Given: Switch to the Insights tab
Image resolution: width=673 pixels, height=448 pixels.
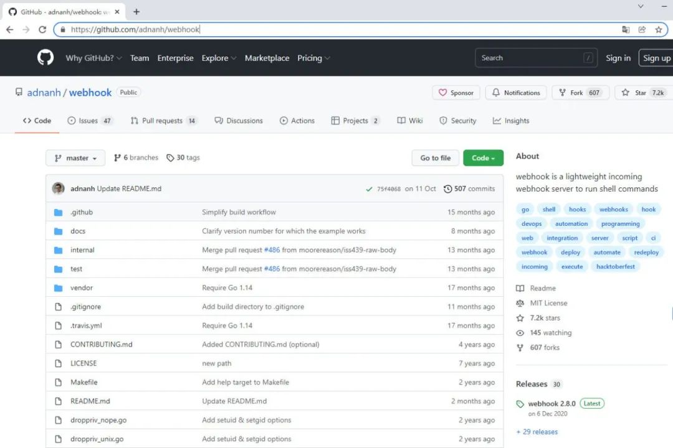Looking at the screenshot, I should (511, 121).
